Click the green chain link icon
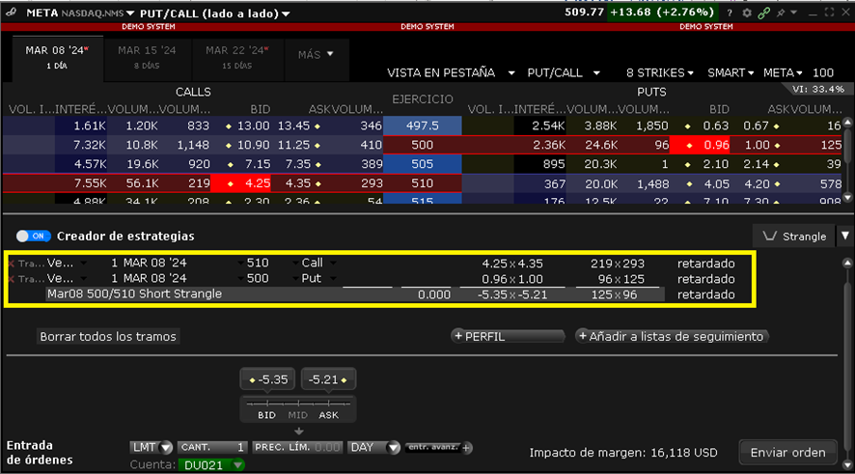The width and height of the screenshot is (855, 474). (764, 14)
